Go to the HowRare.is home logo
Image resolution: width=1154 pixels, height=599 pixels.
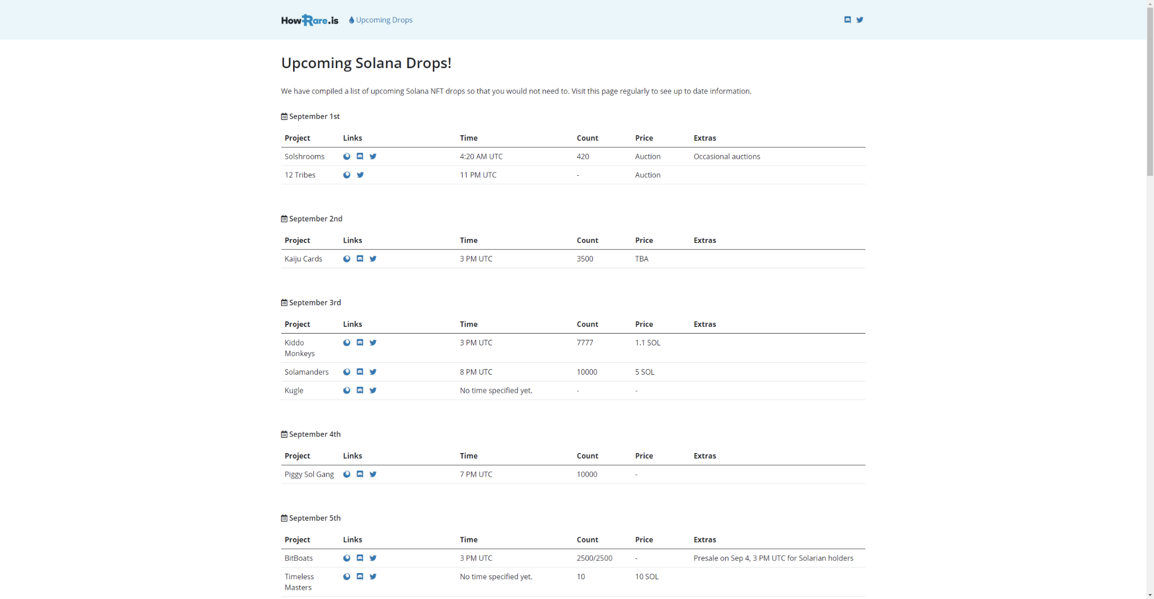(x=310, y=20)
